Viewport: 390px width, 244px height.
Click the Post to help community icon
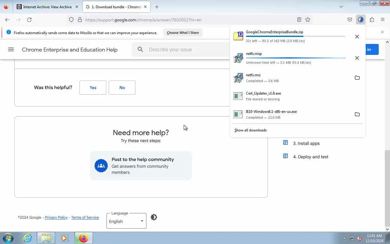point(101,166)
